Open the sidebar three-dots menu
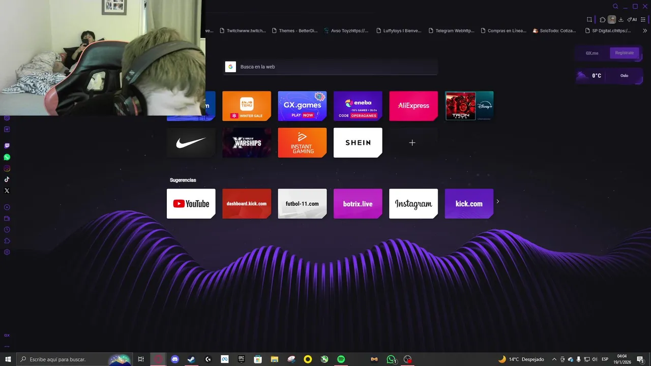This screenshot has width=651, height=366. coord(7,347)
